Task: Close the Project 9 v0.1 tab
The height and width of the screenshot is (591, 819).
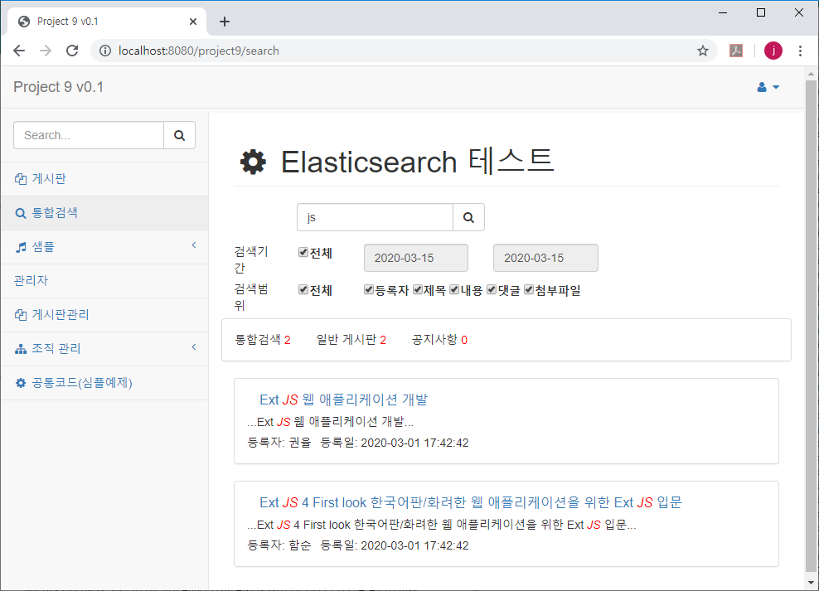Action: (193, 22)
